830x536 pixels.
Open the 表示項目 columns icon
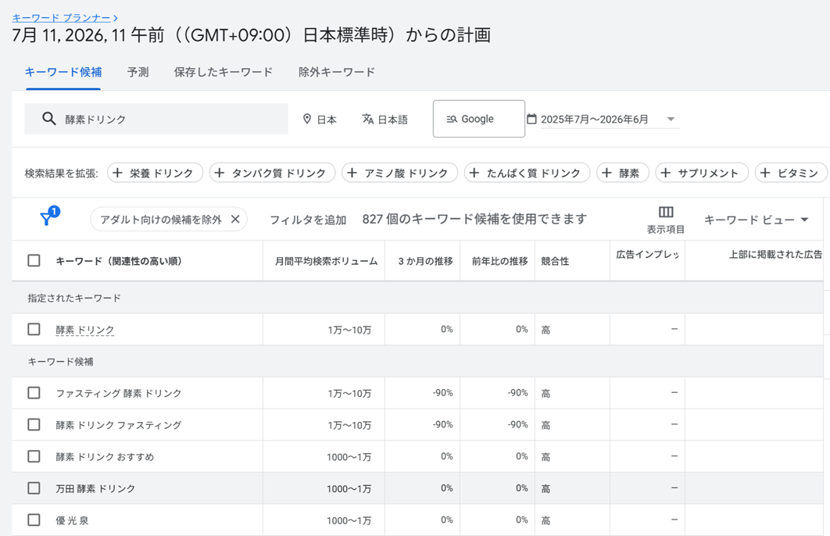coord(665,213)
